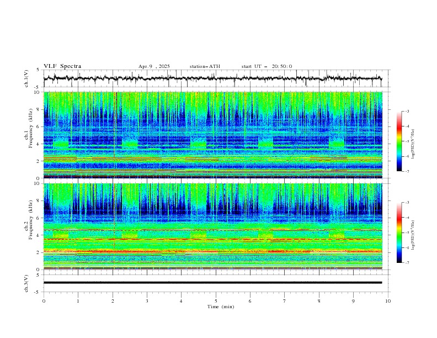Image resolution: width=437 pixels, height=338 pixels.
Task: Click the "-6" label on ch.1 colorbar
Action: click(x=407, y=156)
